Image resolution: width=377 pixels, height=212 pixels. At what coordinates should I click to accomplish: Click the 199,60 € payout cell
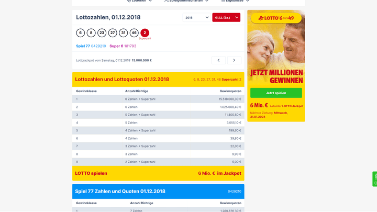(235, 130)
